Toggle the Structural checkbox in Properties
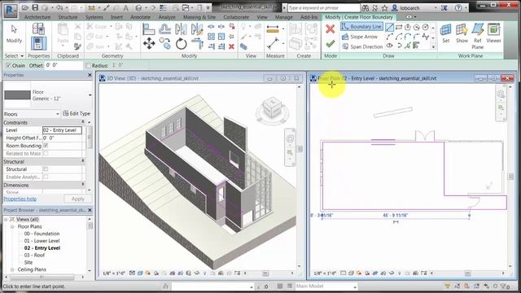521x293 pixels. click(46, 169)
